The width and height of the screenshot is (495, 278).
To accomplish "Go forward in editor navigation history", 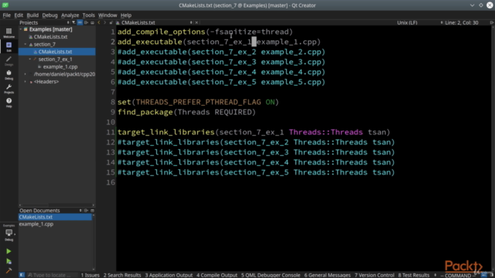I will (x=105, y=22).
